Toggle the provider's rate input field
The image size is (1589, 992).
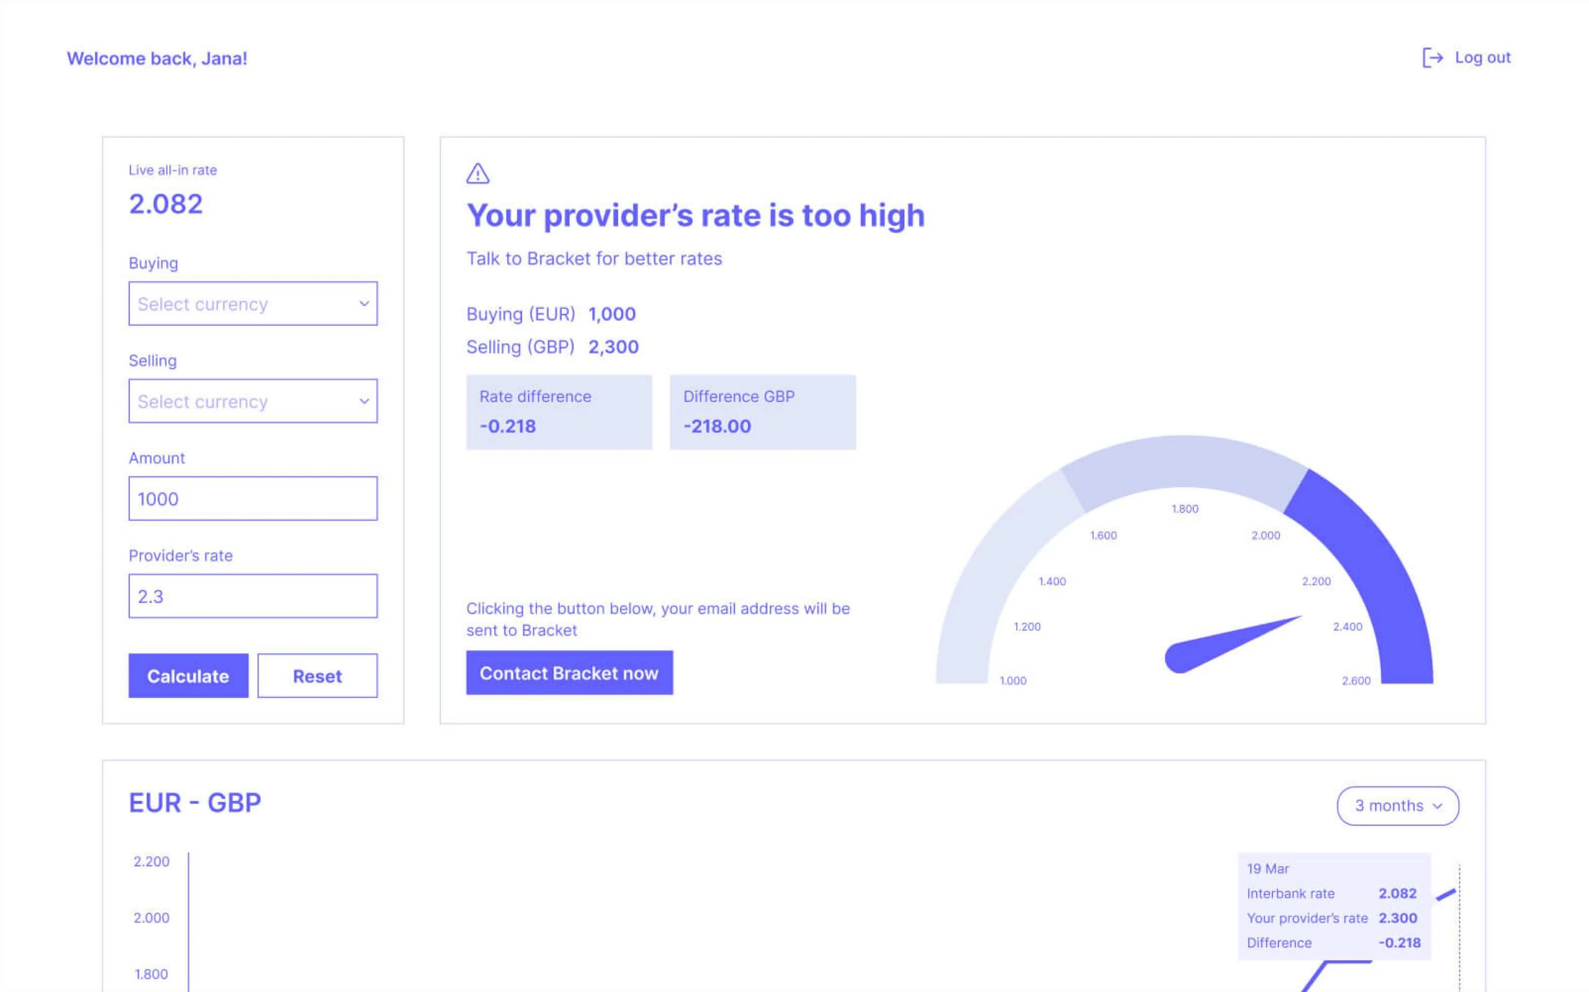click(253, 596)
